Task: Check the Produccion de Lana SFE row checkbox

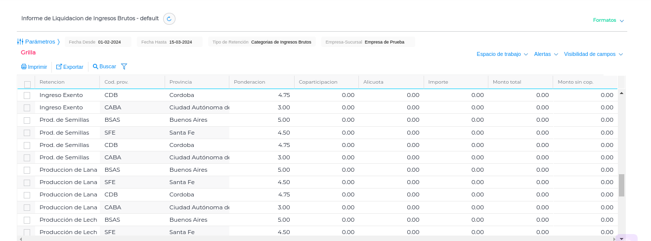Action: click(27, 183)
